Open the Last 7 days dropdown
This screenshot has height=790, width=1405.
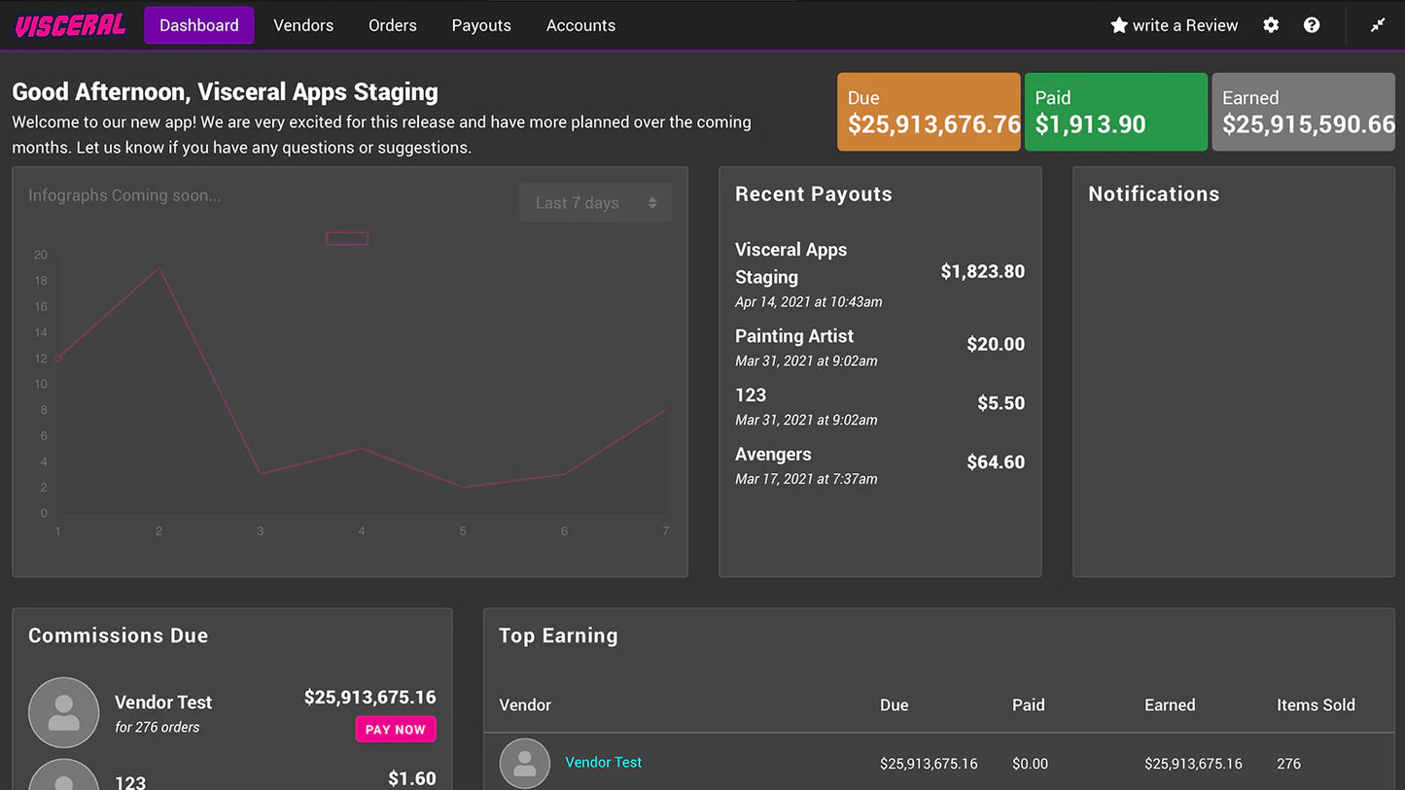click(x=595, y=202)
